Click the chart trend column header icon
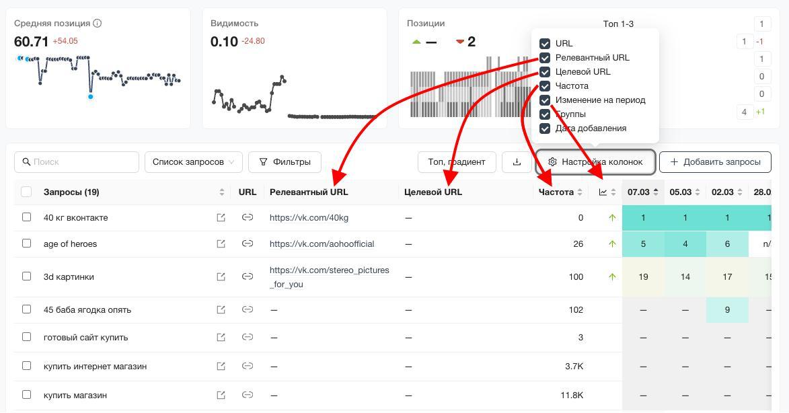 (603, 192)
